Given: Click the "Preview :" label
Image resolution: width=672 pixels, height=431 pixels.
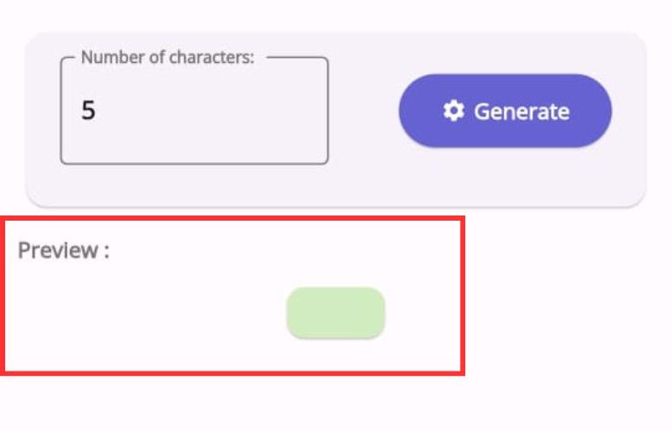Looking at the screenshot, I should 64,251.
